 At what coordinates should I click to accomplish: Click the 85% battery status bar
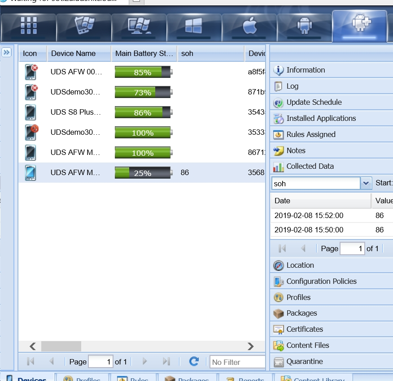pyautogui.click(x=143, y=72)
